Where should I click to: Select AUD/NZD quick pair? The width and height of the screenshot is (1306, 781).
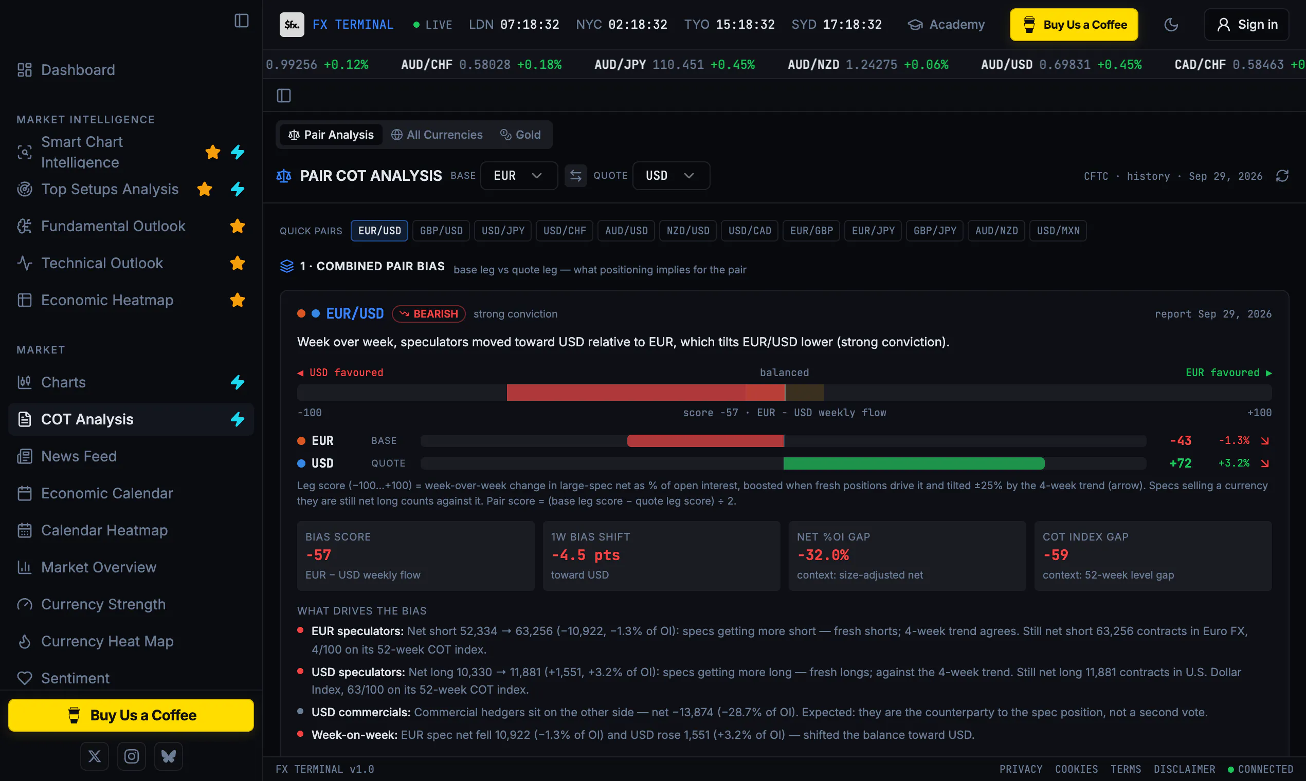click(x=996, y=231)
